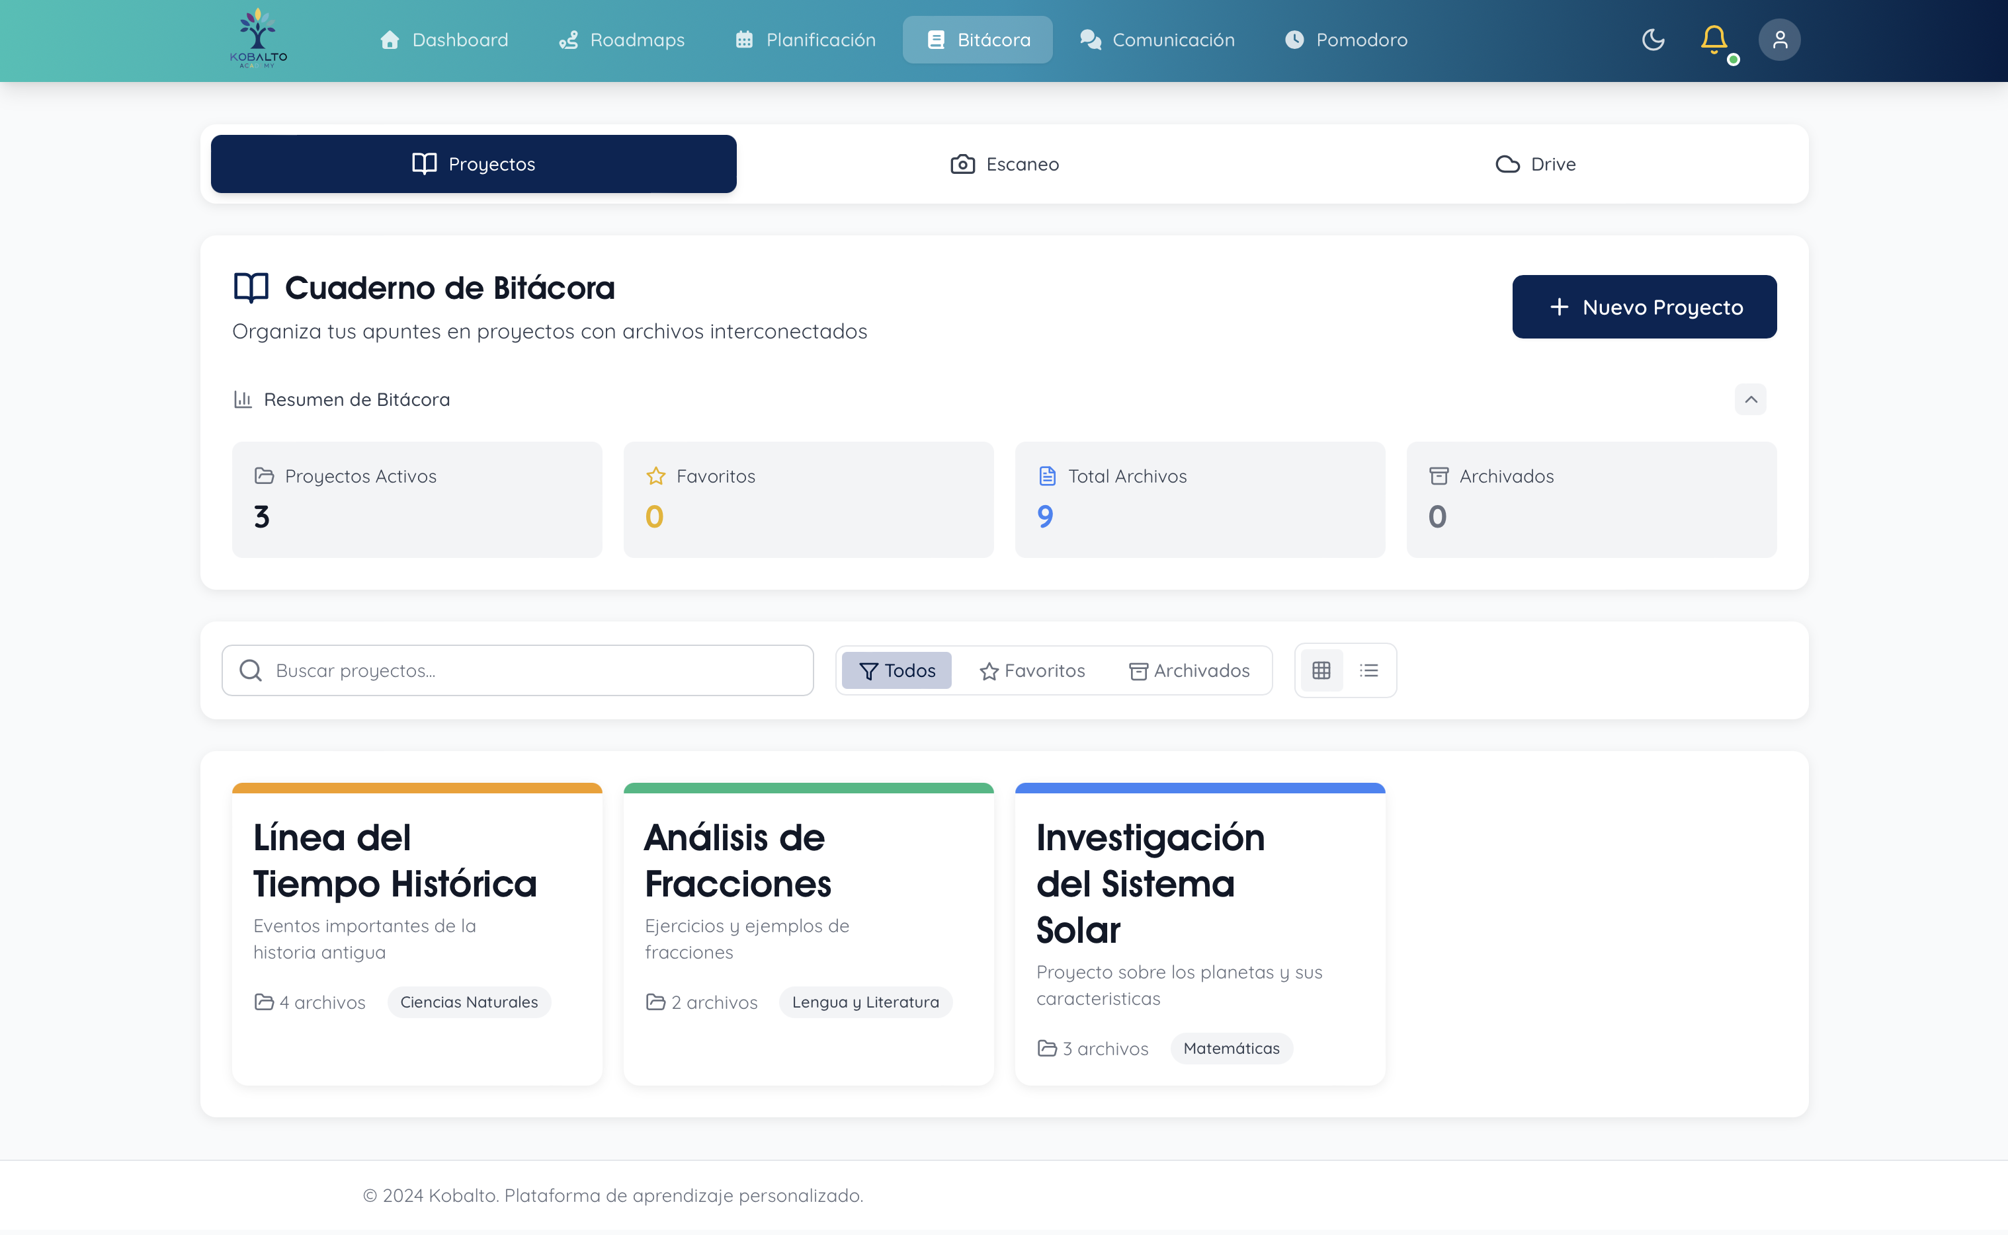This screenshot has width=2008, height=1235.
Task: Open the Pomodoro timer page
Action: click(1345, 39)
